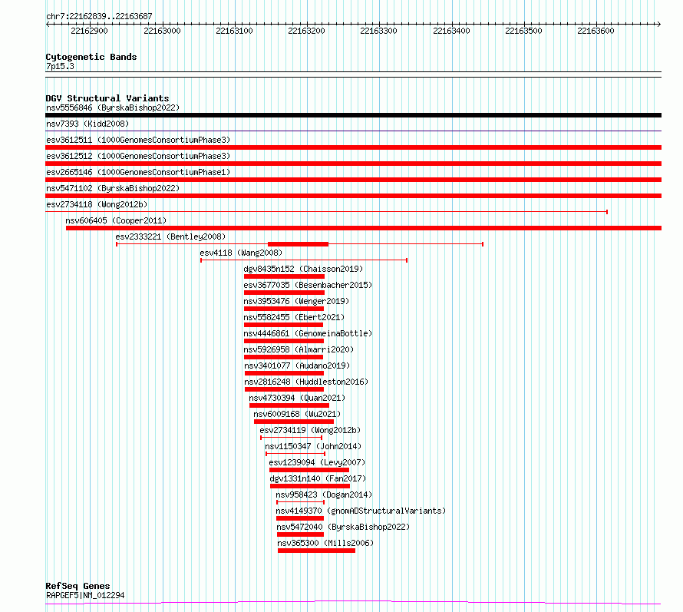This screenshot has width=683, height=612.
Task: Click cytogenetic band label 7p15.3
Action: click(x=60, y=67)
